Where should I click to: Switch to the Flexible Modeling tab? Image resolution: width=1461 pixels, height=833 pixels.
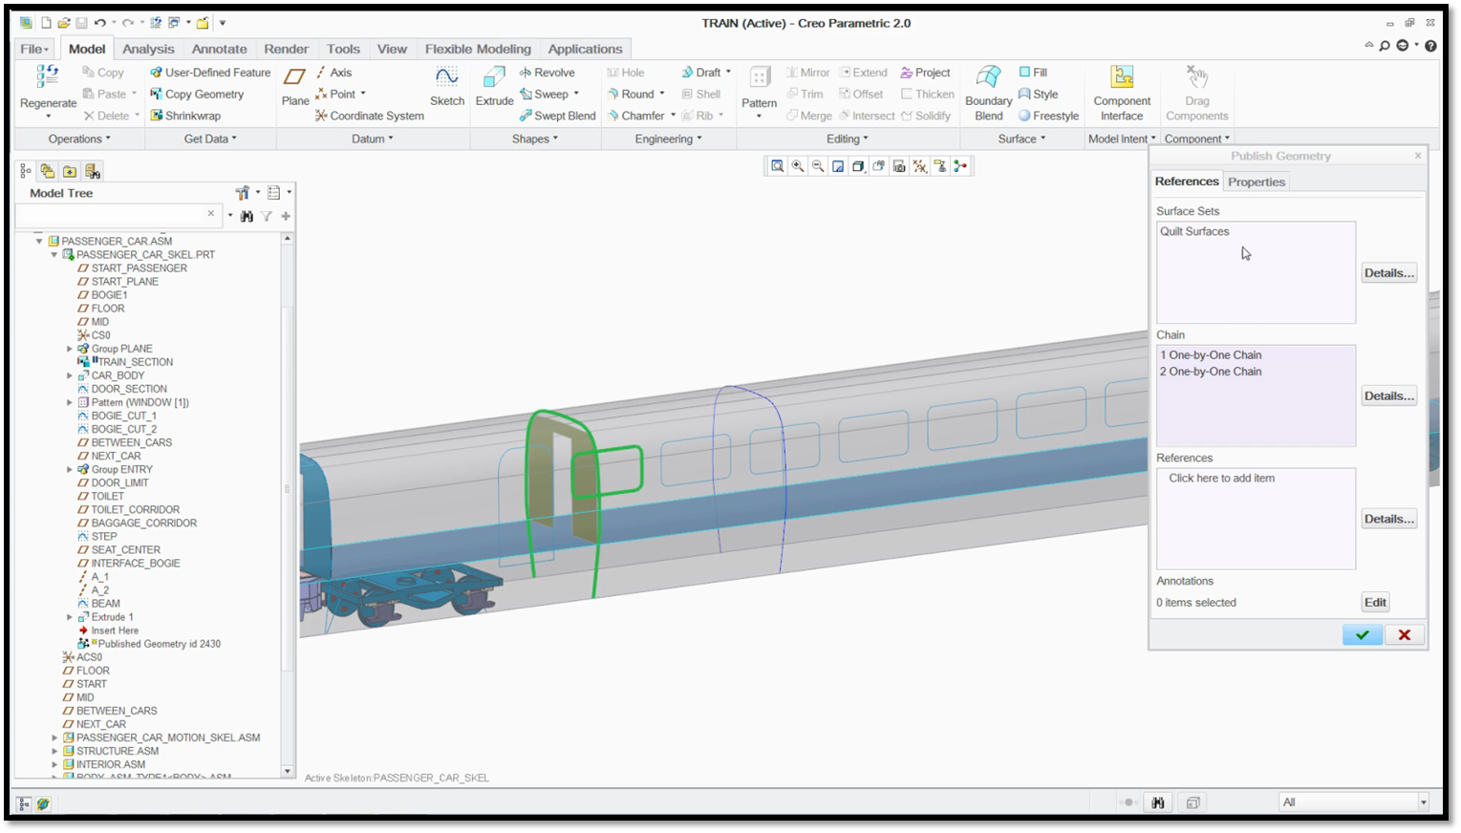pos(478,48)
